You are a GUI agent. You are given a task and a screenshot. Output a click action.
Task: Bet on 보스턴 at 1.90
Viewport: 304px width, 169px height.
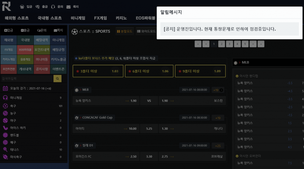[192, 101]
